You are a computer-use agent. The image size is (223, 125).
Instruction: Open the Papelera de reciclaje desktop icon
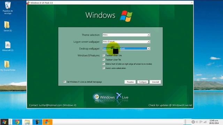[x=8, y=8]
